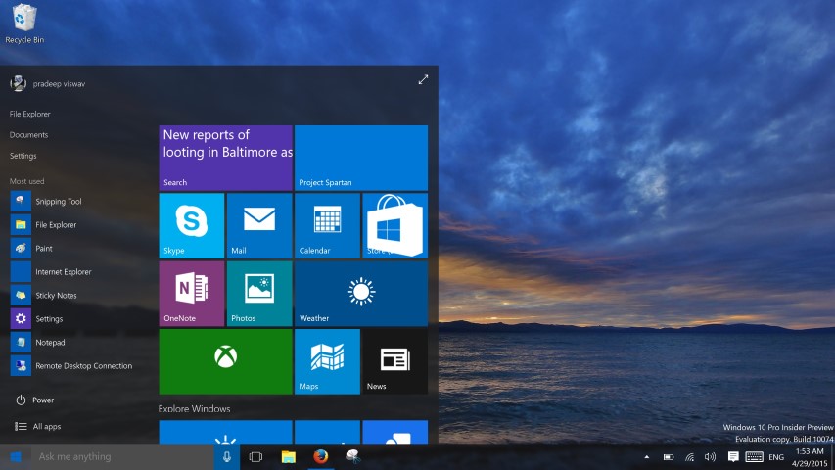The height and width of the screenshot is (470, 835).
Task: Open the Xbox tile
Action: click(225, 360)
